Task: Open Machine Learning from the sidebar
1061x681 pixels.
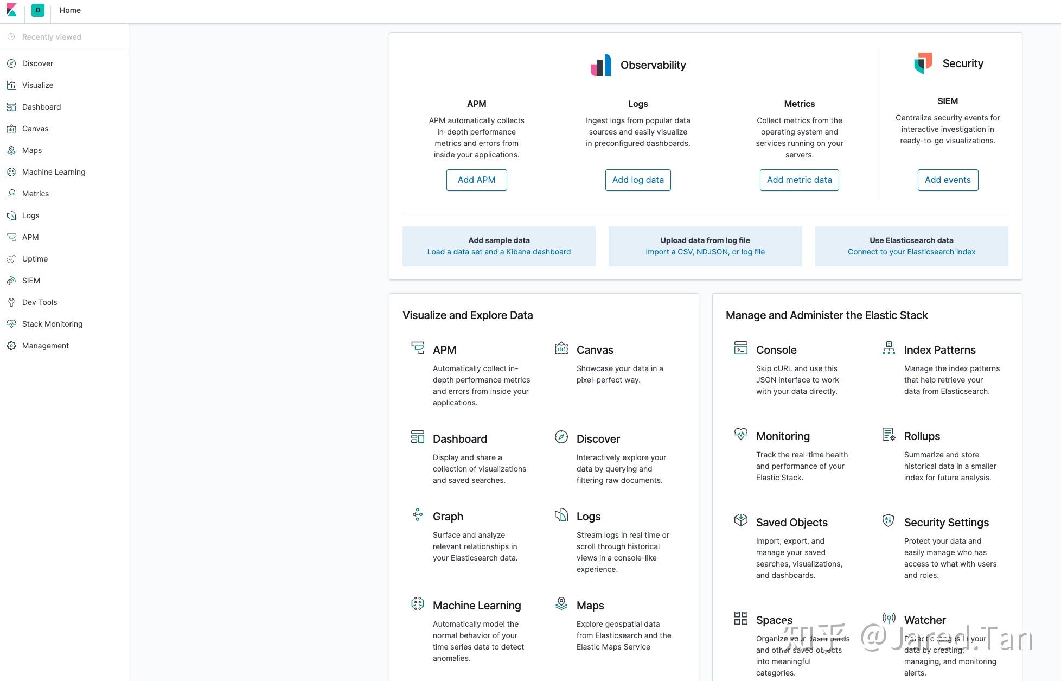Action: [53, 172]
